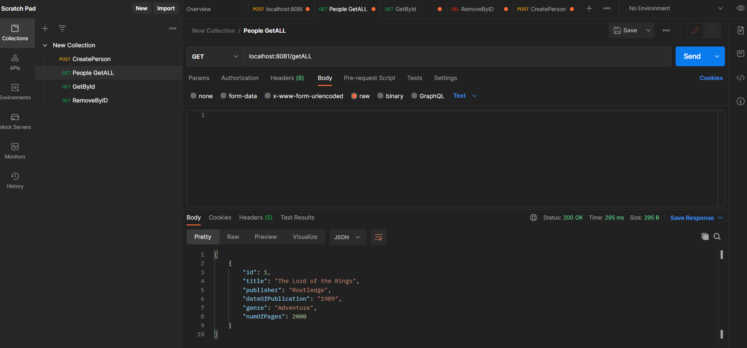The height and width of the screenshot is (348, 747).
Task: Open the request Settings tab
Action: [x=445, y=78]
